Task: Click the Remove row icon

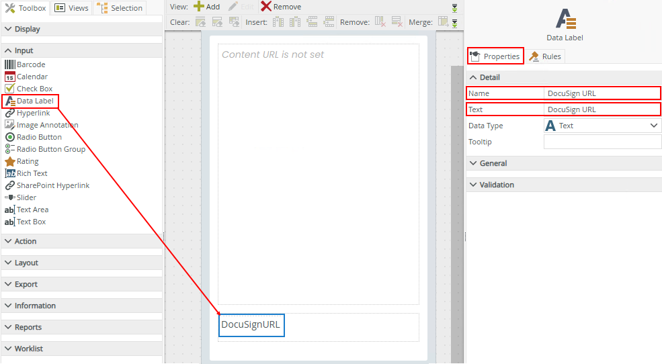Action: (x=397, y=22)
